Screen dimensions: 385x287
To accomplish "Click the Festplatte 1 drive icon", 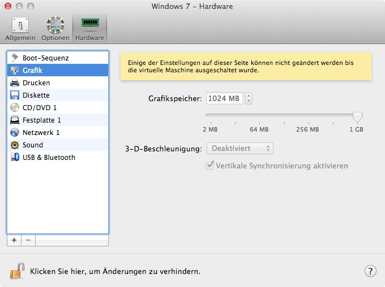I will pyautogui.click(x=15, y=120).
